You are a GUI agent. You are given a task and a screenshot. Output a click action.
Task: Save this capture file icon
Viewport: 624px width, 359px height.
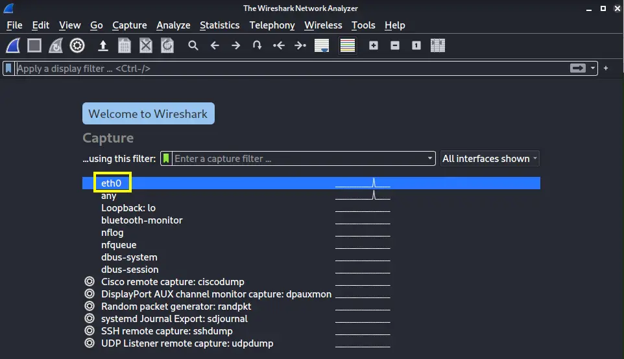[124, 45]
